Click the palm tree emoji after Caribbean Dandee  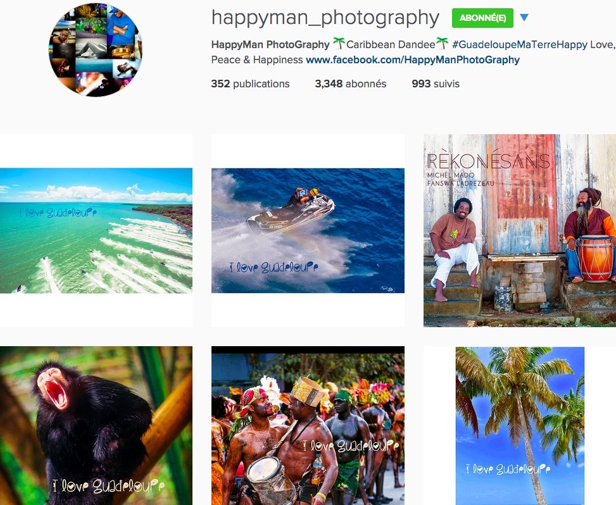(443, 43)
